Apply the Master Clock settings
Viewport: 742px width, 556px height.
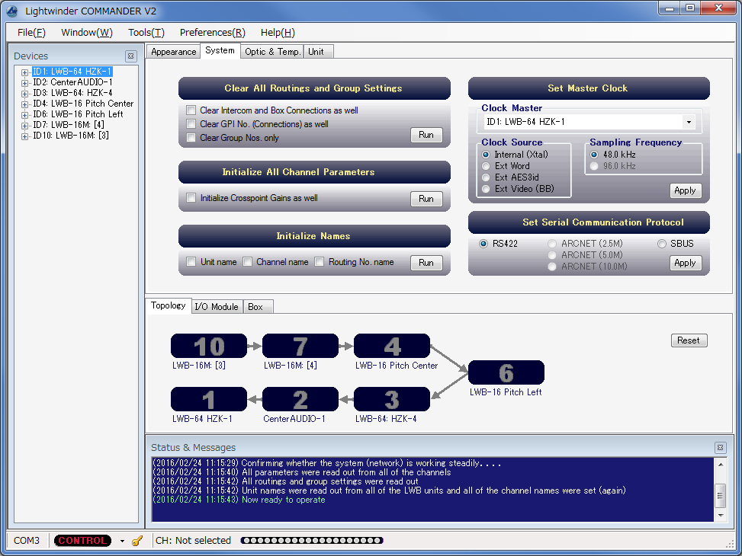686,190
